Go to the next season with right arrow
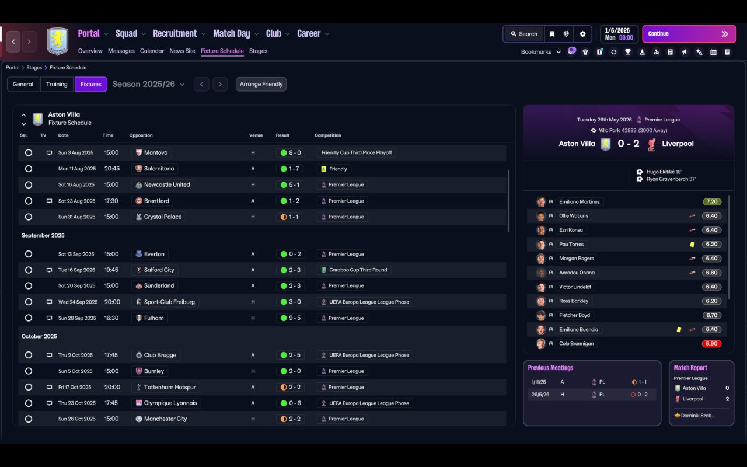 point(220,84)
